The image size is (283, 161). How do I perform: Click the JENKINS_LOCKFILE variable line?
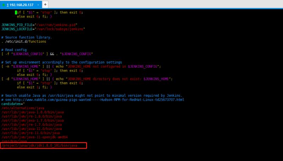coord(43,29)
